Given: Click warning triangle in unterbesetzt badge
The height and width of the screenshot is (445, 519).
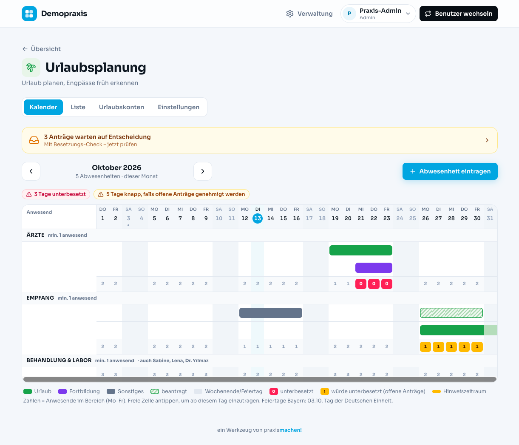Looking at the screenshot, I should (29, 194).
